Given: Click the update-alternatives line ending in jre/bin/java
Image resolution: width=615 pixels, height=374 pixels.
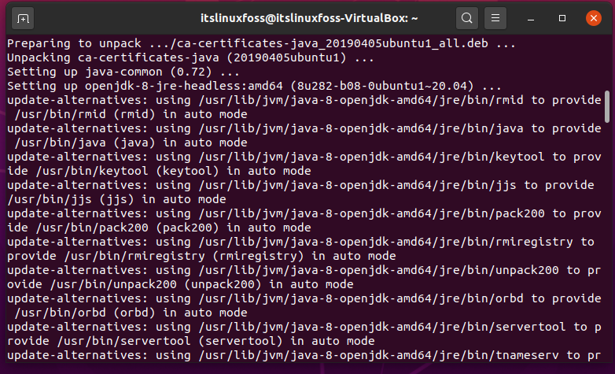Looking at the screenshot, I should pyautogui.click(x=304, y=128).
